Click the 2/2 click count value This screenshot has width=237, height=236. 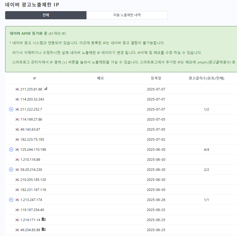coord(206,170)
